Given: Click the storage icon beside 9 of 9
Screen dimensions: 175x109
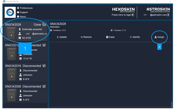Looking at the screenshot, I should 21,79.
